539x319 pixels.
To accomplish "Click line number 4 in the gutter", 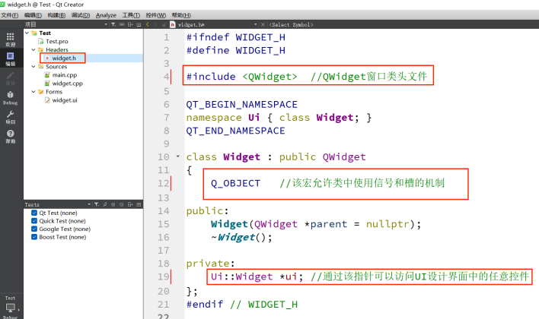I will point(167,77).
